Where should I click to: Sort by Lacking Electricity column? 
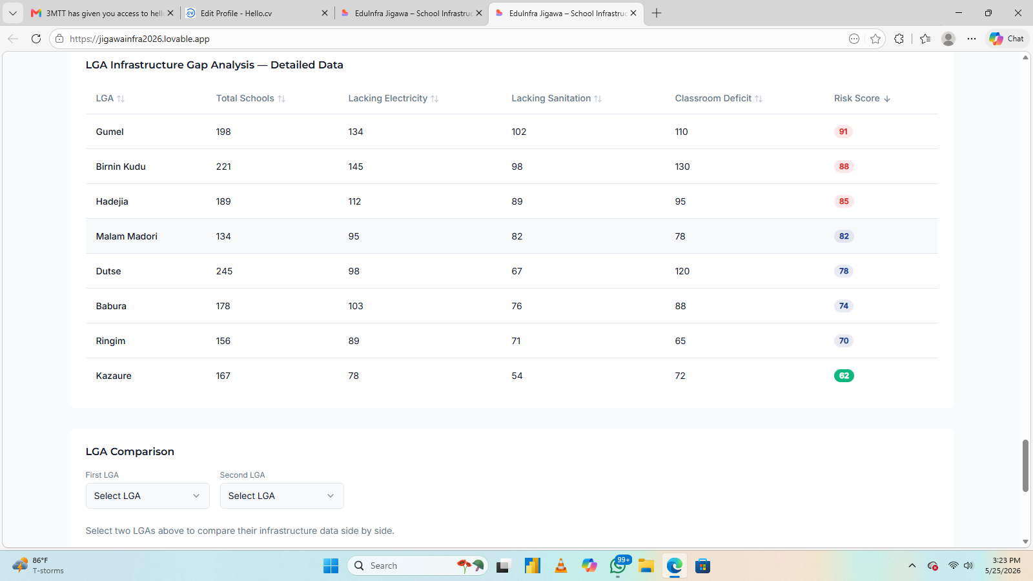coord(393,98)
